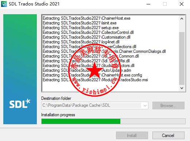Click the Cancel button
190x141 pixels.
[x=168, y=135]
